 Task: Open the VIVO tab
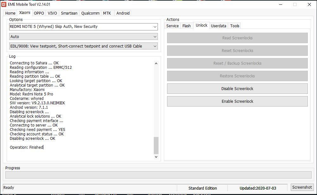tap(53, 13)
